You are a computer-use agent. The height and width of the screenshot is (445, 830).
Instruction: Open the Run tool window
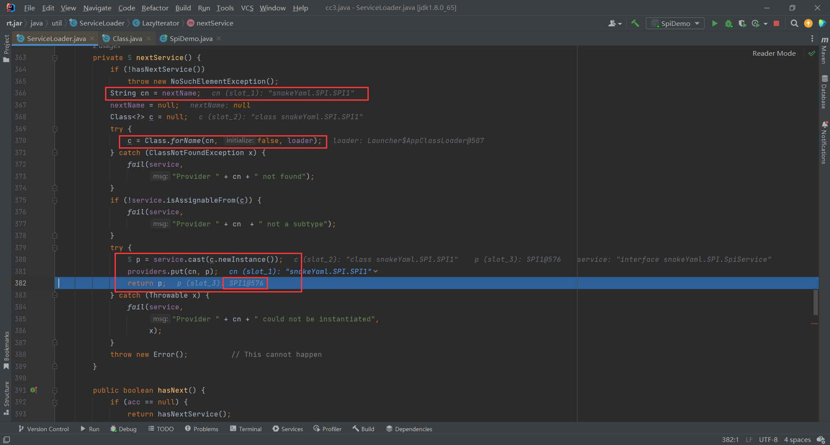tap(90, 429)
